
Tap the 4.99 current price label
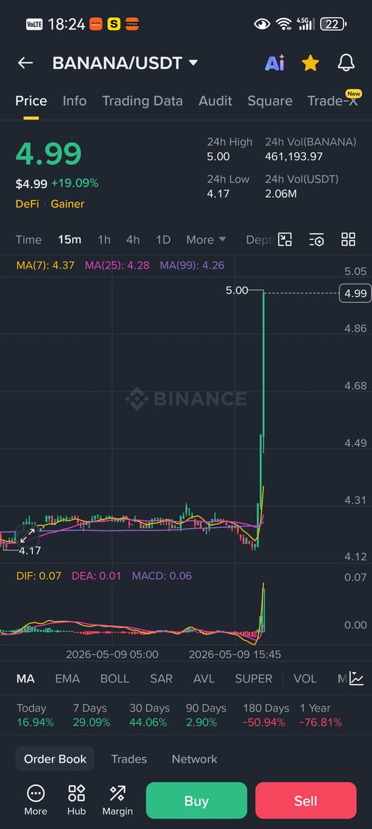tap(355, 294)
